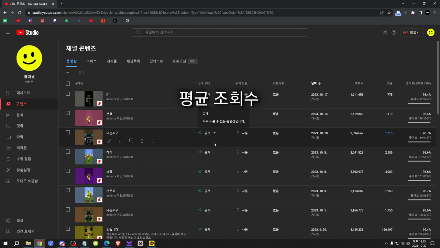Open monetization 사용 setting for 너는누구
This screenshot has width=440, height=248.
[x=242, y=133]
